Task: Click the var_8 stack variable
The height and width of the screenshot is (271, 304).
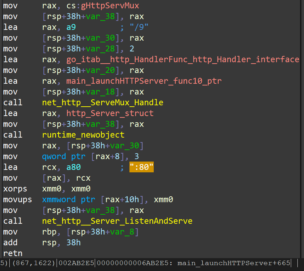Action: [x=122, y=232]
